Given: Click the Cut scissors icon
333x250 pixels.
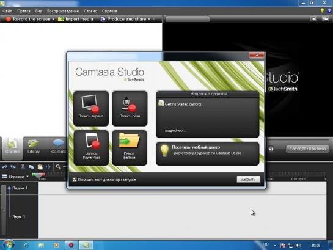Looking at the screenshot, I should click(23, 167).
